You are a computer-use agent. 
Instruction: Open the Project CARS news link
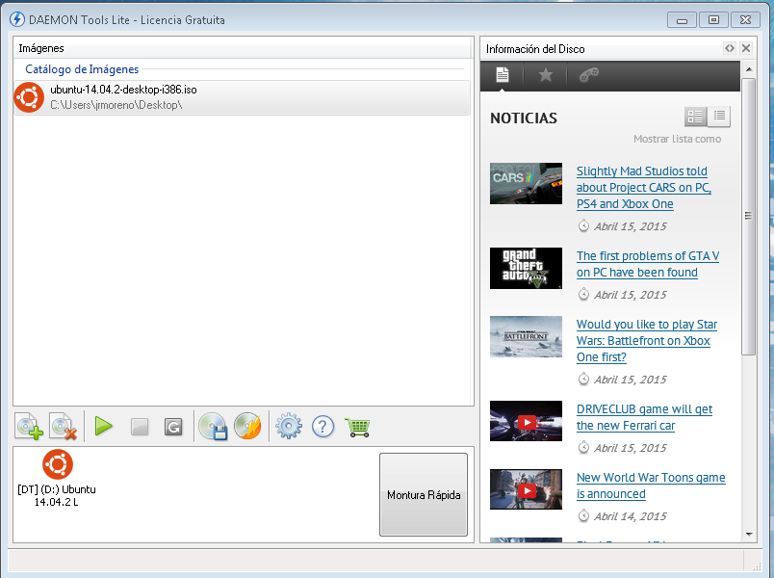(643, 187)
